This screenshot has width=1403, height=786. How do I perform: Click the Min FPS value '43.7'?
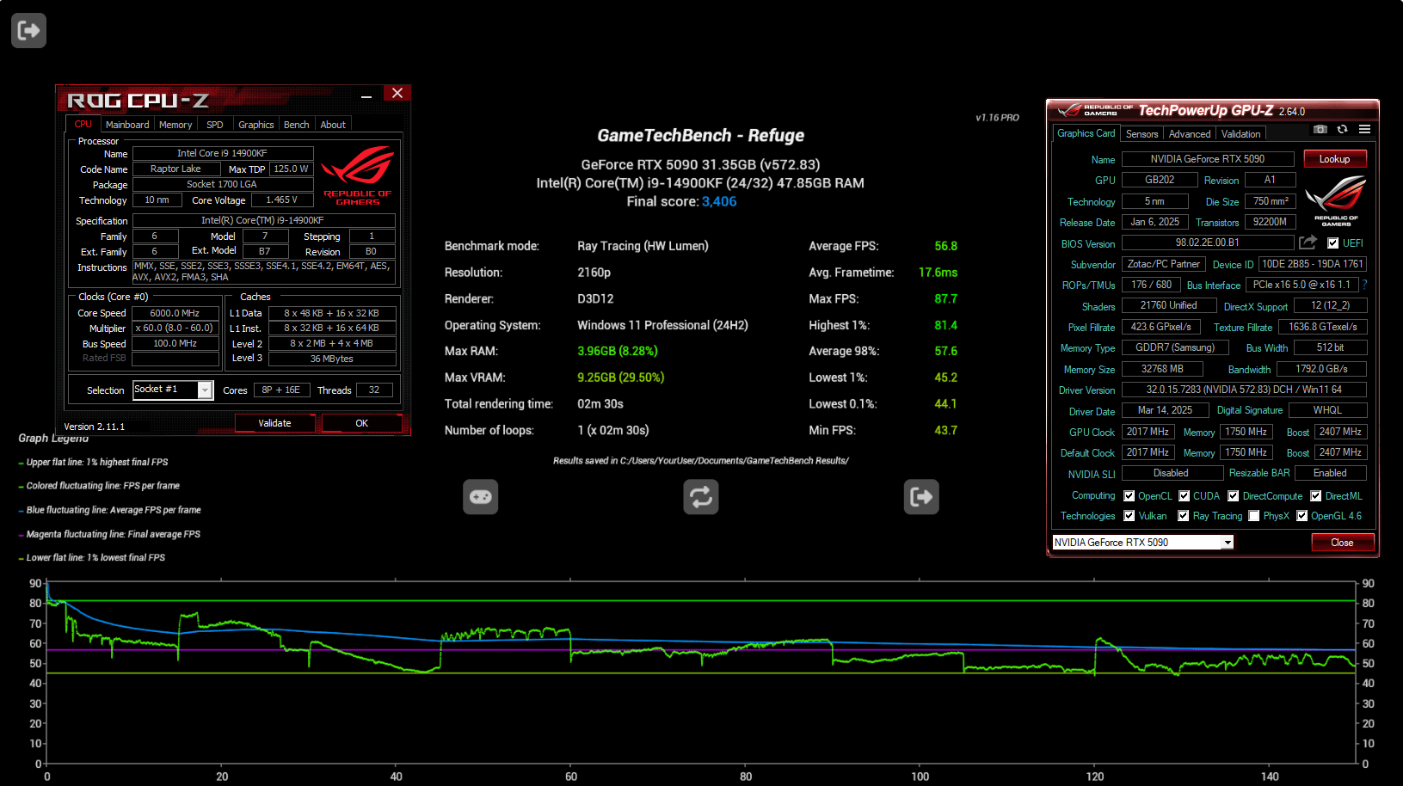(x=945, y=430)
